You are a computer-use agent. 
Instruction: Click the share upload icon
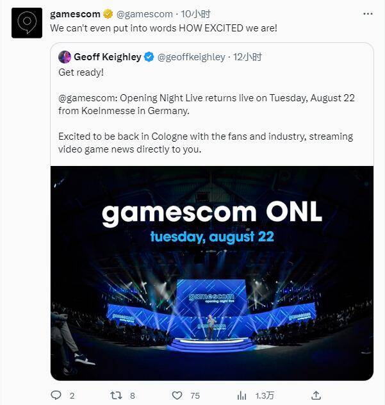(315, 395)
